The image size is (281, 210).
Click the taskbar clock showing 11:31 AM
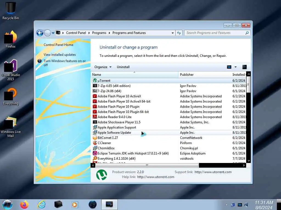pos(264,205)
